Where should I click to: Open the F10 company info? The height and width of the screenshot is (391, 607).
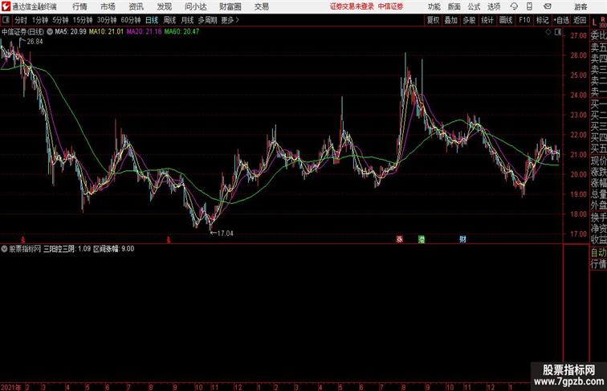(x=524, y=20)
